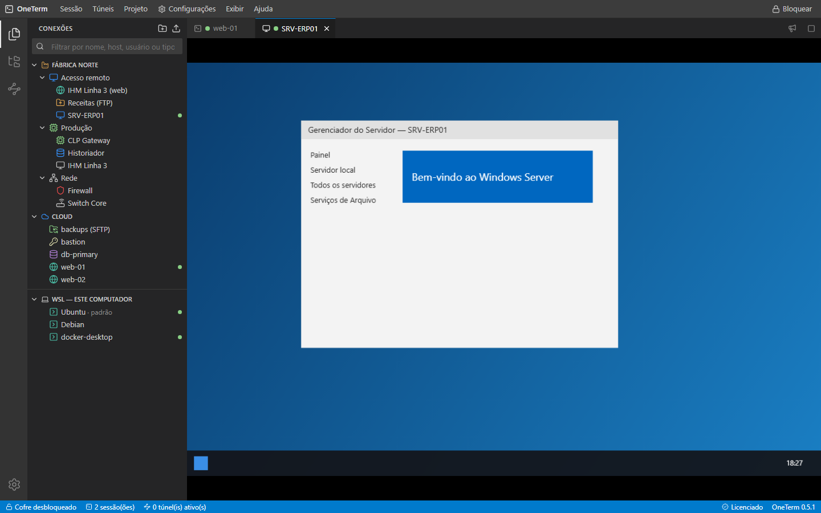Click the export upload icon in Conexões header
This screenshot has height=513, width=821.
pyautogui.click(x=176, y=28)
